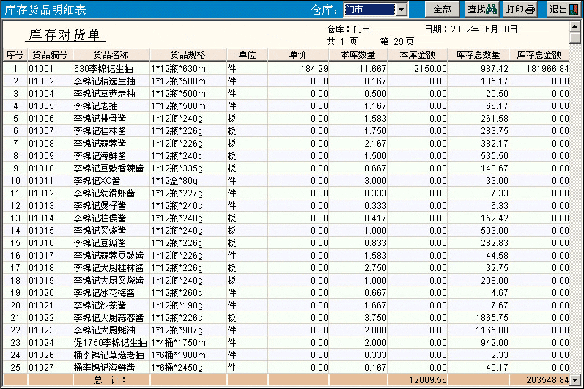Click spec cell 1*12盒*80g

[x=174, y=181]
